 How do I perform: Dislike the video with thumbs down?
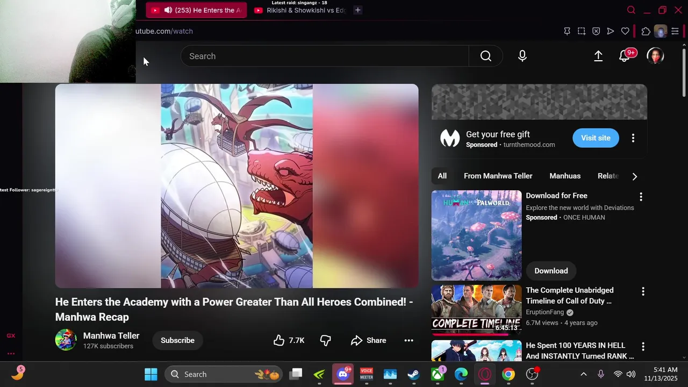326,340
